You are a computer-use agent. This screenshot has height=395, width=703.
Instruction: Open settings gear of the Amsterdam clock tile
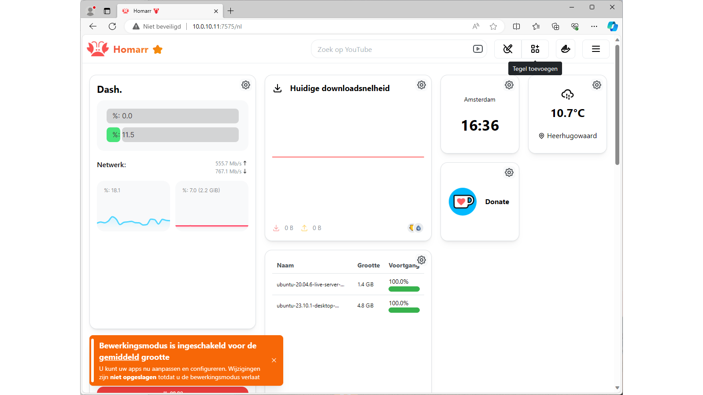click(x=509, y=85)
